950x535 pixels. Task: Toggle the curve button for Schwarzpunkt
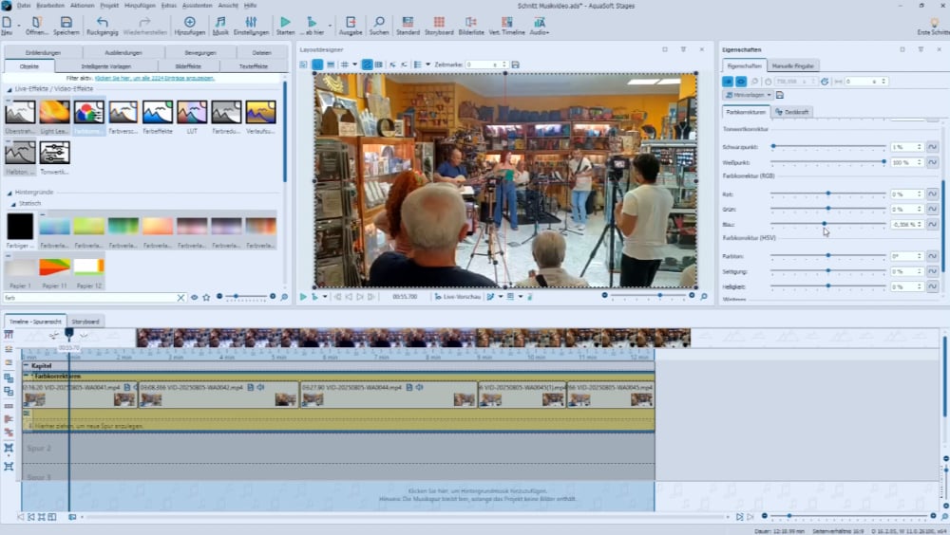coord(933,147)
